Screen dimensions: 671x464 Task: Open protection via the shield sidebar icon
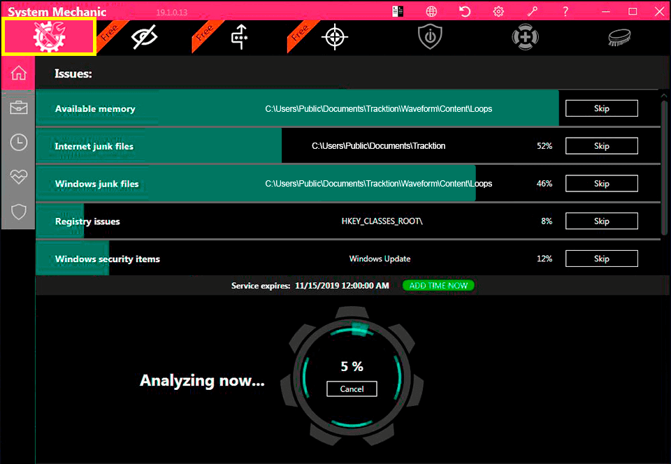pos(18,211)
